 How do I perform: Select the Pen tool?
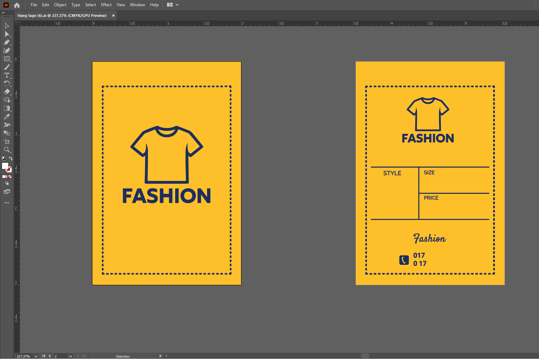(x=7, y=42)
